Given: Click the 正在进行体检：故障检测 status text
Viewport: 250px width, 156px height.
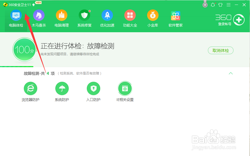Looking at the screenshot, I should coord(77,46).
